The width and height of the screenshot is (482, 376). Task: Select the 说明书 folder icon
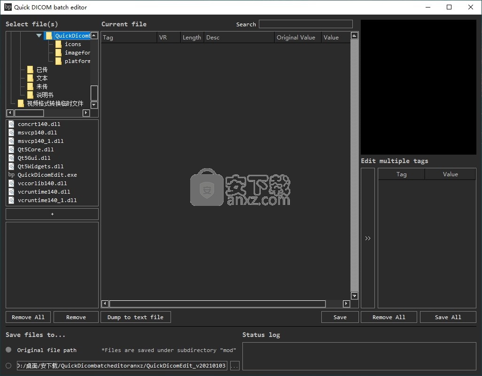[x=30, y=95]
